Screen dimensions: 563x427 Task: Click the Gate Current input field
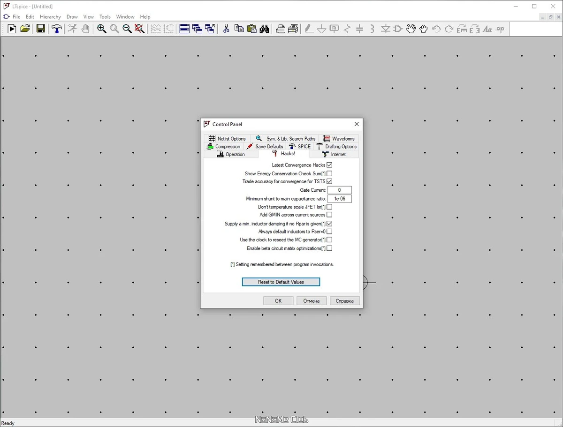click(x=340, y=190)
